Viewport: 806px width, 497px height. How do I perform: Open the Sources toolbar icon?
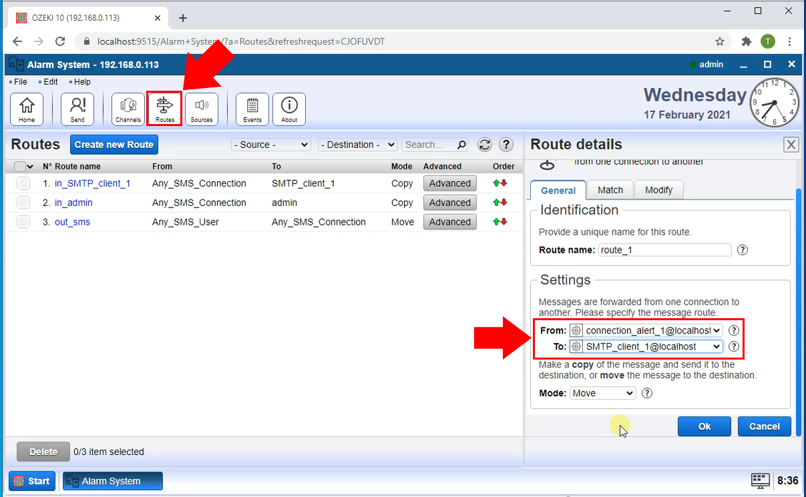pyautogui.click(x=202, y=109)
